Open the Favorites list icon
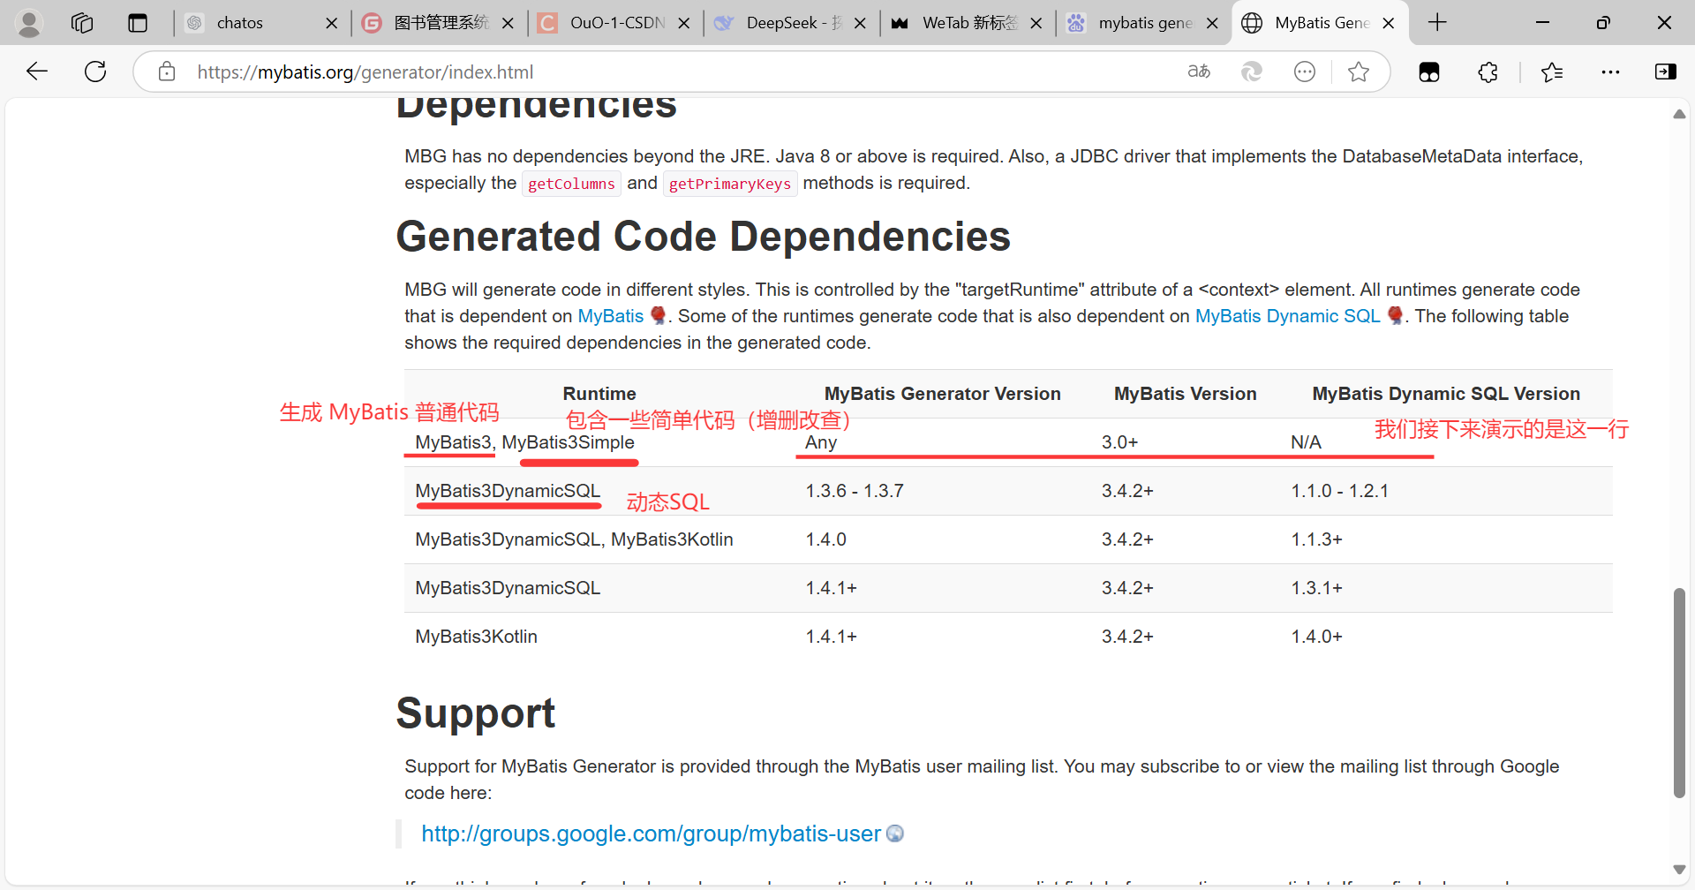The image size is (1695, 890). 1552,72
